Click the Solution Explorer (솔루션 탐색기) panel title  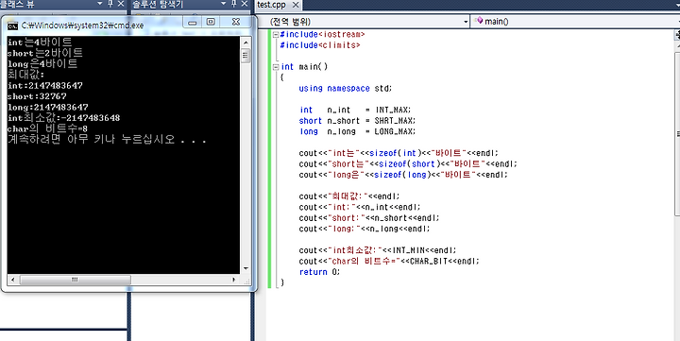tap(158, 4)
